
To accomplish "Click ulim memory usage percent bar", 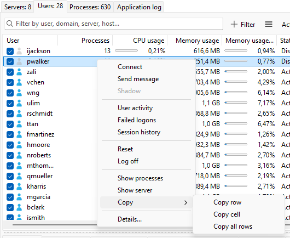I will (236, 103).
